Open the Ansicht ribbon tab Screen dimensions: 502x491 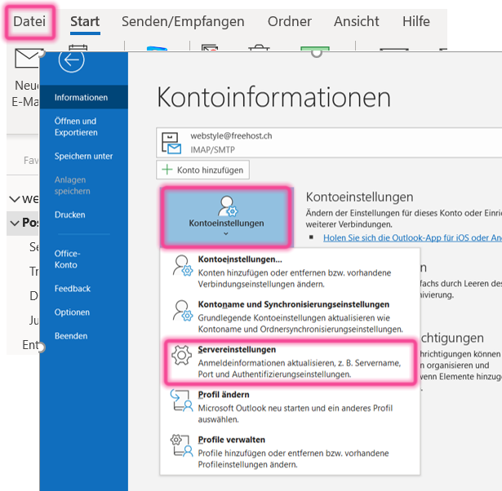point(356,22)
